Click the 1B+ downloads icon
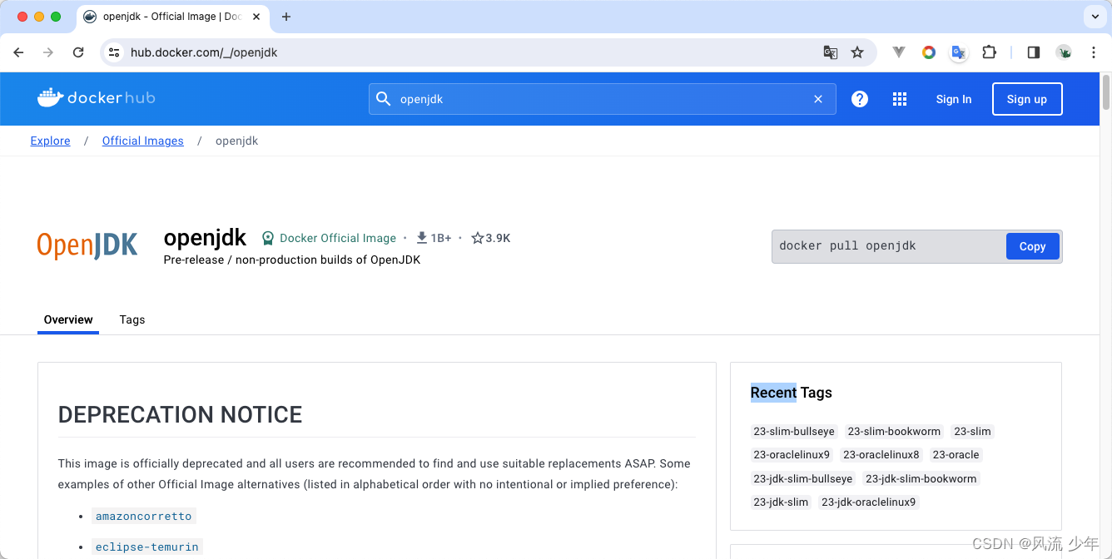The width and height of the screenshot is (1112, 559). click(422, 238)
